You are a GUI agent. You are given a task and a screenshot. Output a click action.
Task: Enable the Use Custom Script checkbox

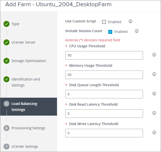pos(104,22)
